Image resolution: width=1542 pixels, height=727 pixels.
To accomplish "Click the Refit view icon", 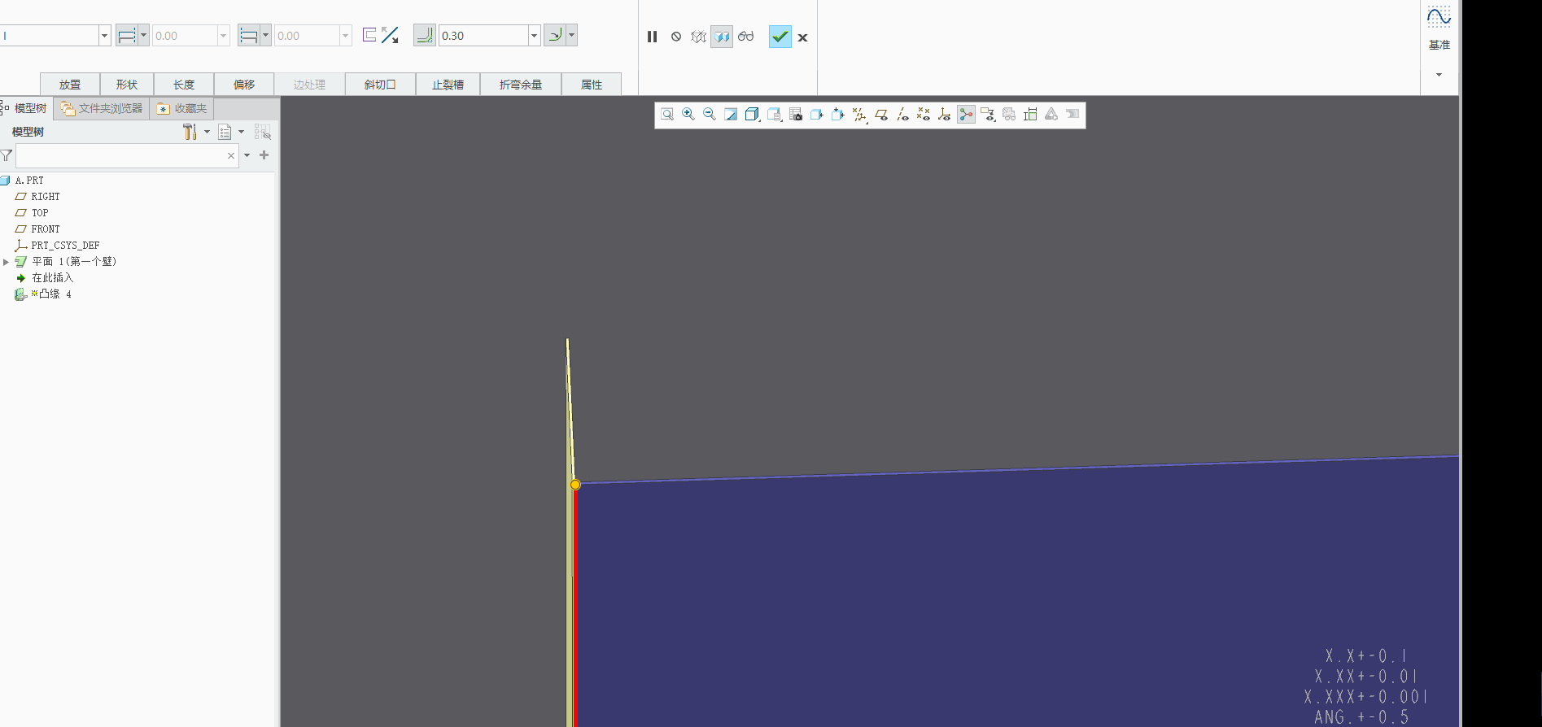I will (667, 115).
